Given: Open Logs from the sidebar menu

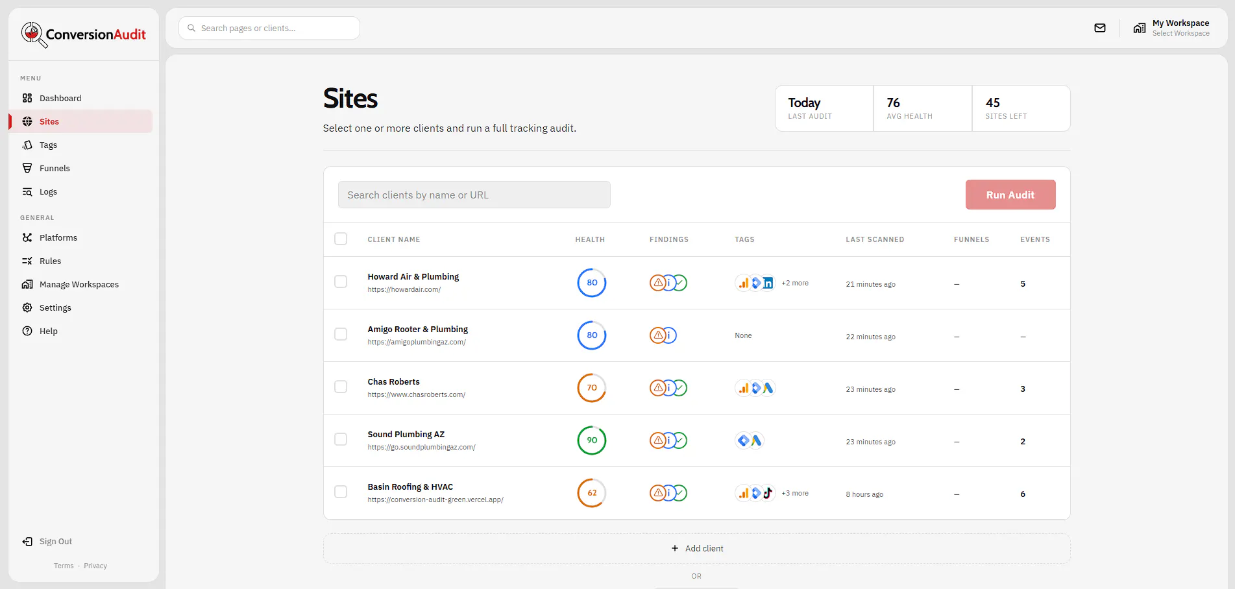Looking at the screenshot, I should pyautogui.click(x=81, y=191).
